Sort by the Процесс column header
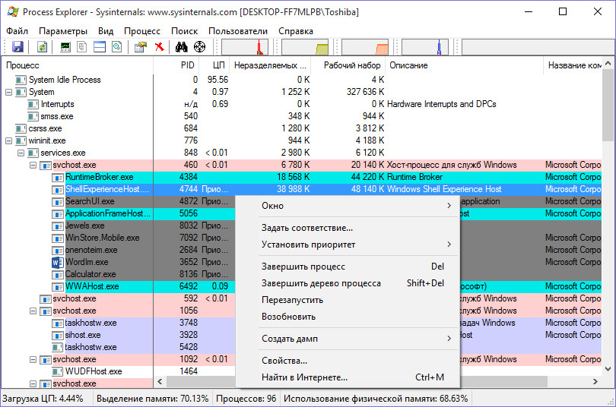 tap(78, 65)
